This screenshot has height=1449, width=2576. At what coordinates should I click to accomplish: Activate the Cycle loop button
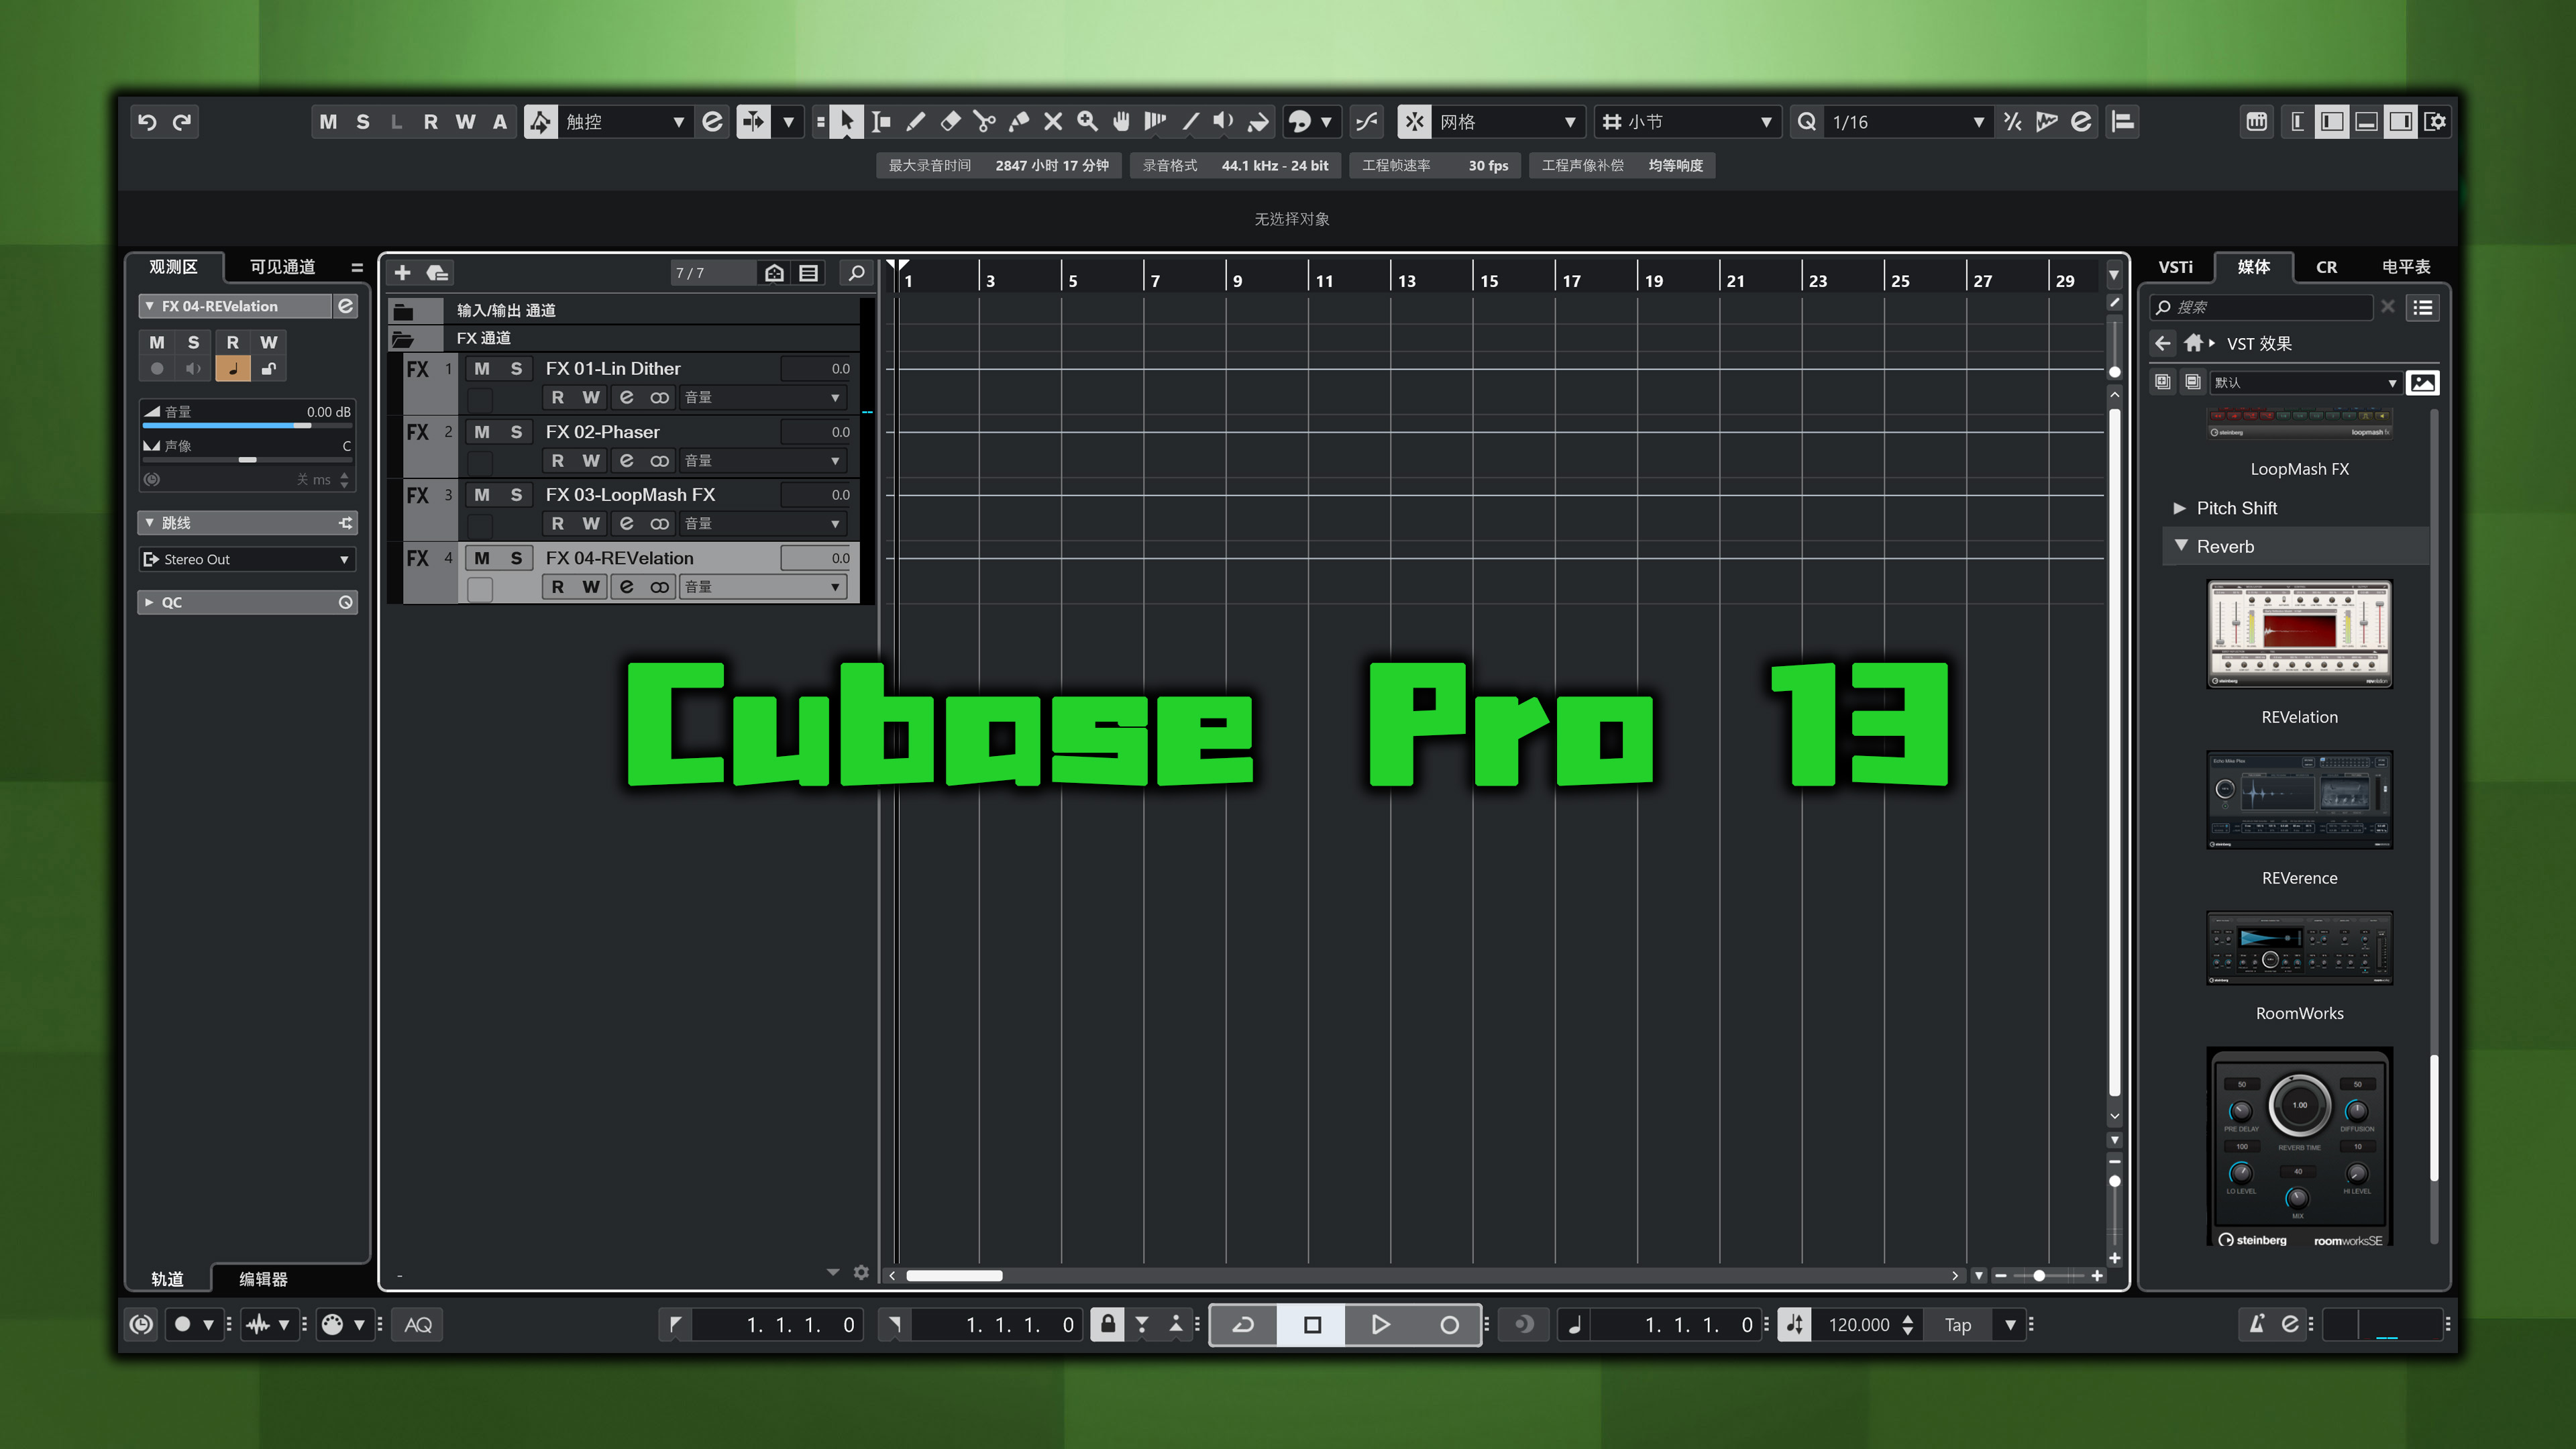[x=1243, y=1324]
